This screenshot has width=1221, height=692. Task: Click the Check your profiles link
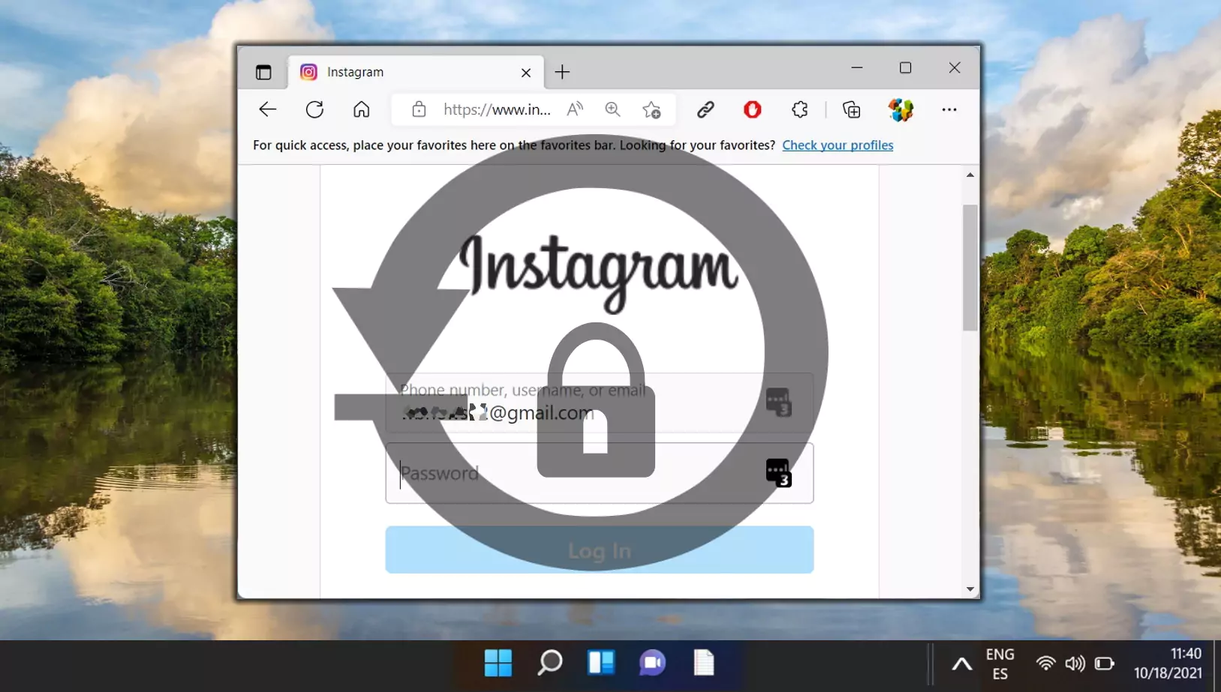[x=838, y=145]
